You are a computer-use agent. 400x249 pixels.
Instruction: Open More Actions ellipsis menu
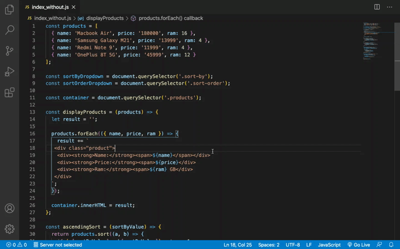pyautogui.click(x=390, y=7)
